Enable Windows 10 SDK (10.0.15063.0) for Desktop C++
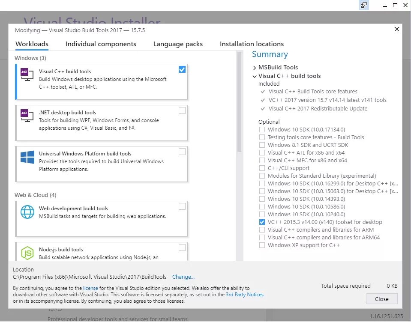411x322 pixels. (262, 191)
